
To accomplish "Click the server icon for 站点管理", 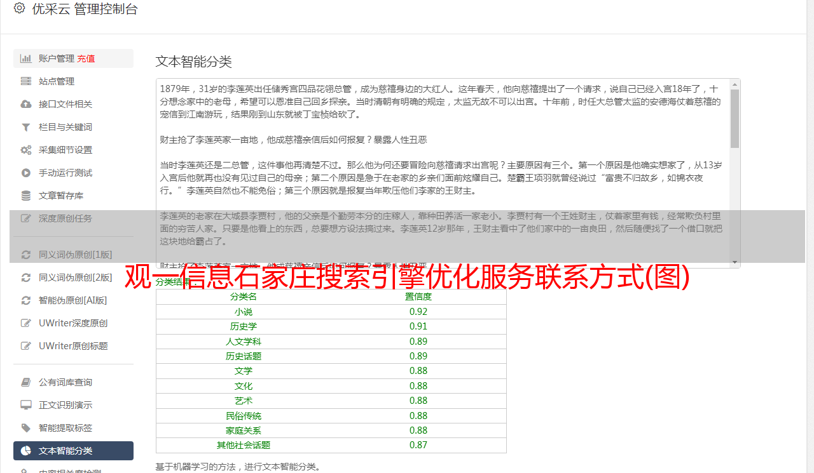I will [x=26, y=81].
